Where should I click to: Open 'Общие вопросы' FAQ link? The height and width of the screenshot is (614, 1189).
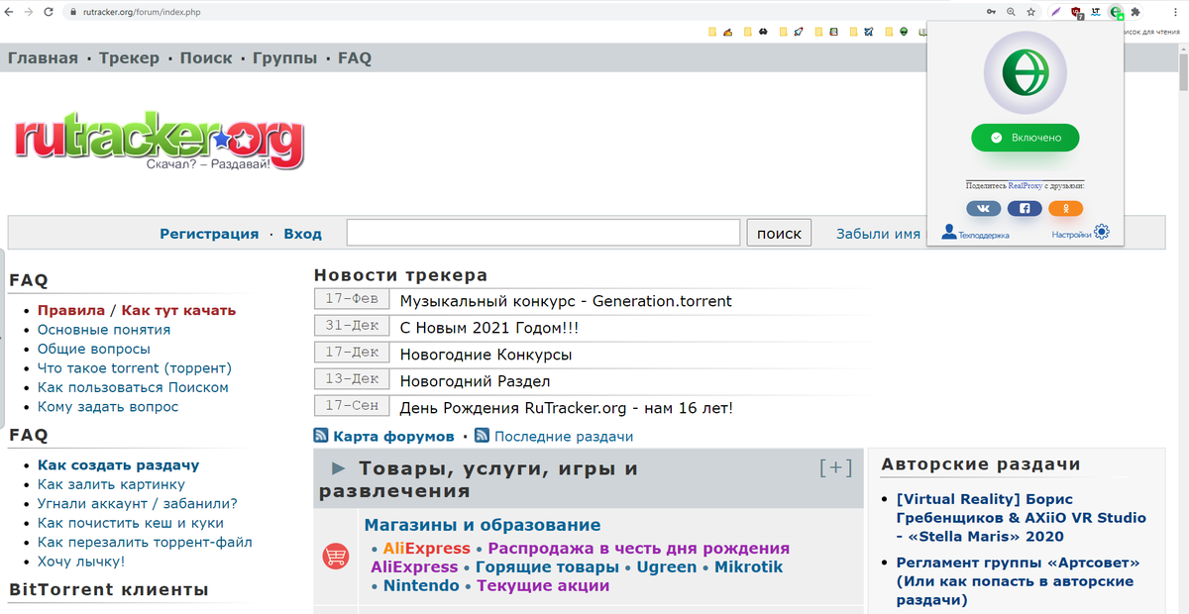click(x=94, y=349)
